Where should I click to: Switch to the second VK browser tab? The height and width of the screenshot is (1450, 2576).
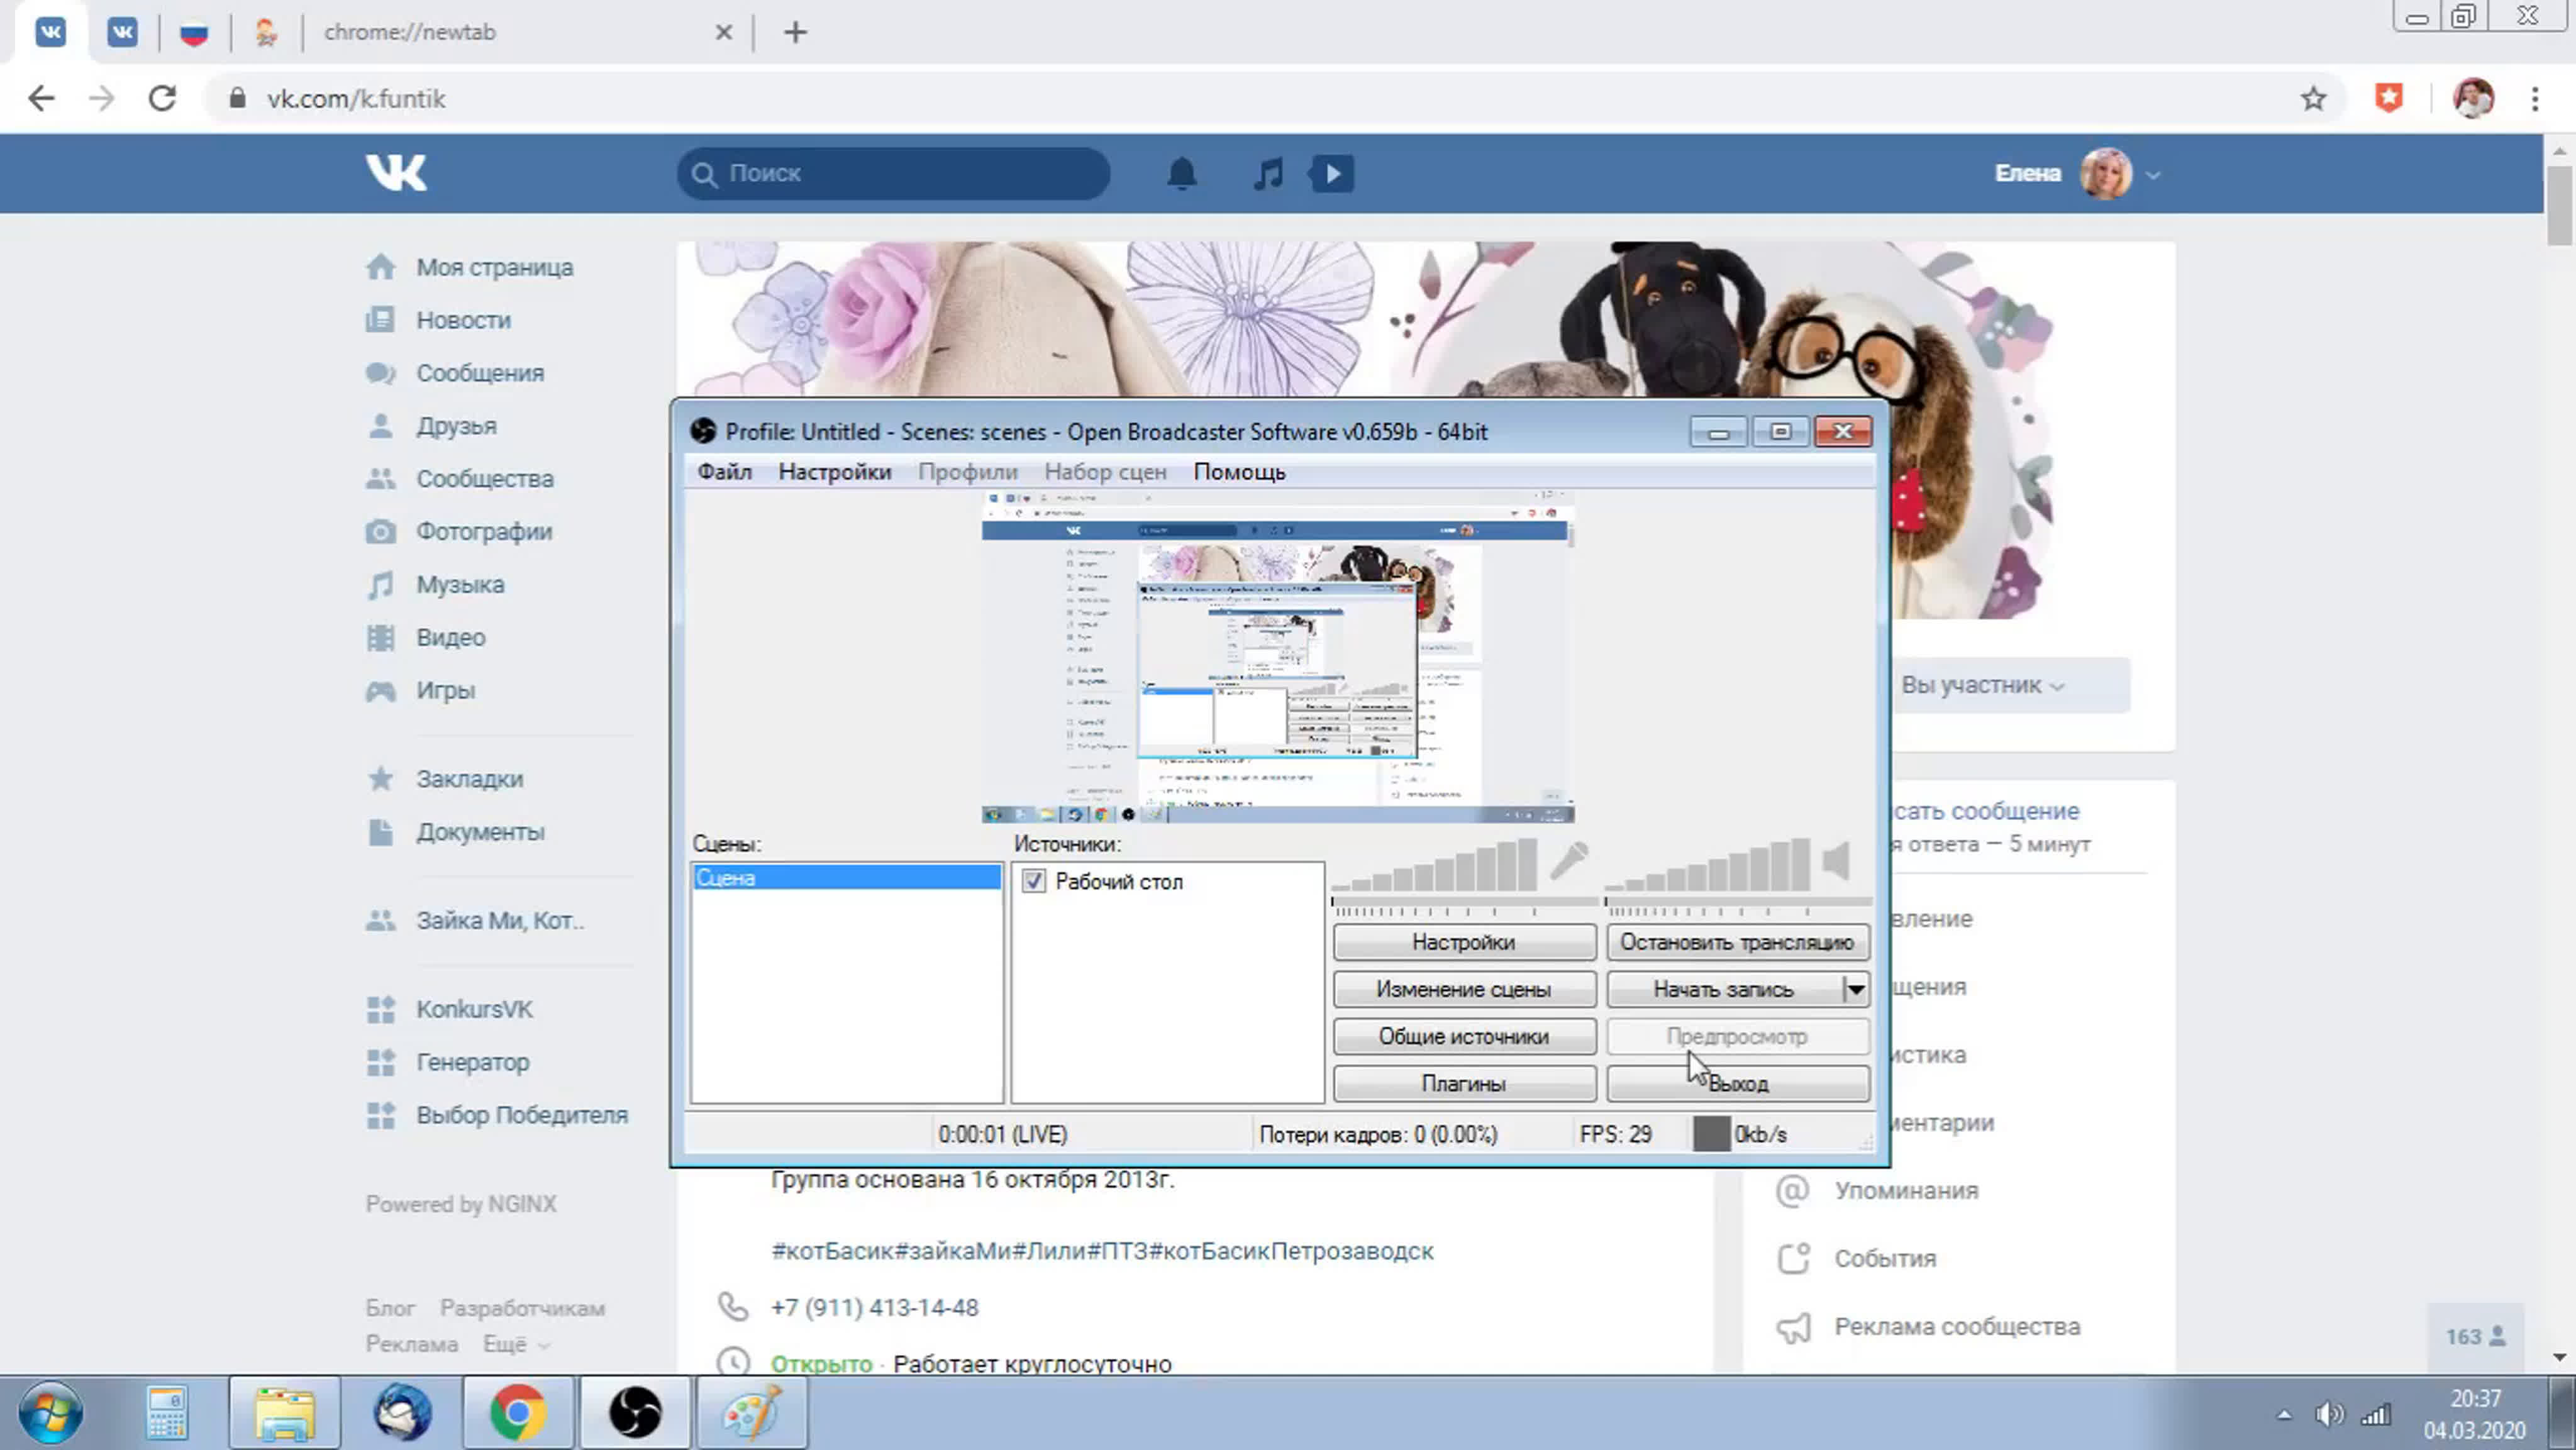pyautogui.click(x=122, y=32)
